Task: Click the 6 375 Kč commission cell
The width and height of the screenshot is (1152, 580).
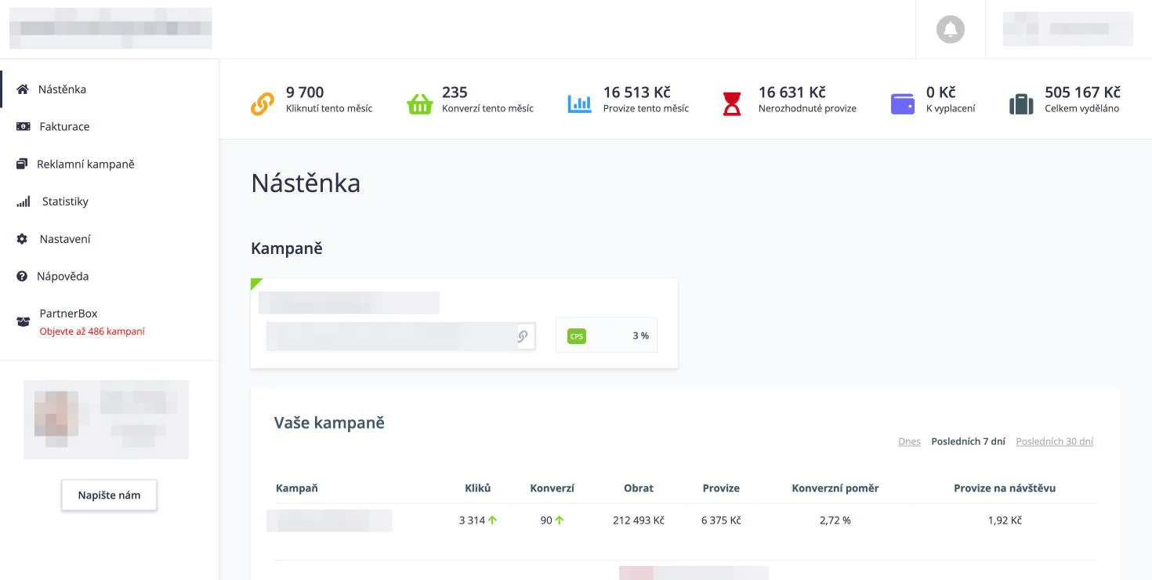Action: [x=721, y=520]
